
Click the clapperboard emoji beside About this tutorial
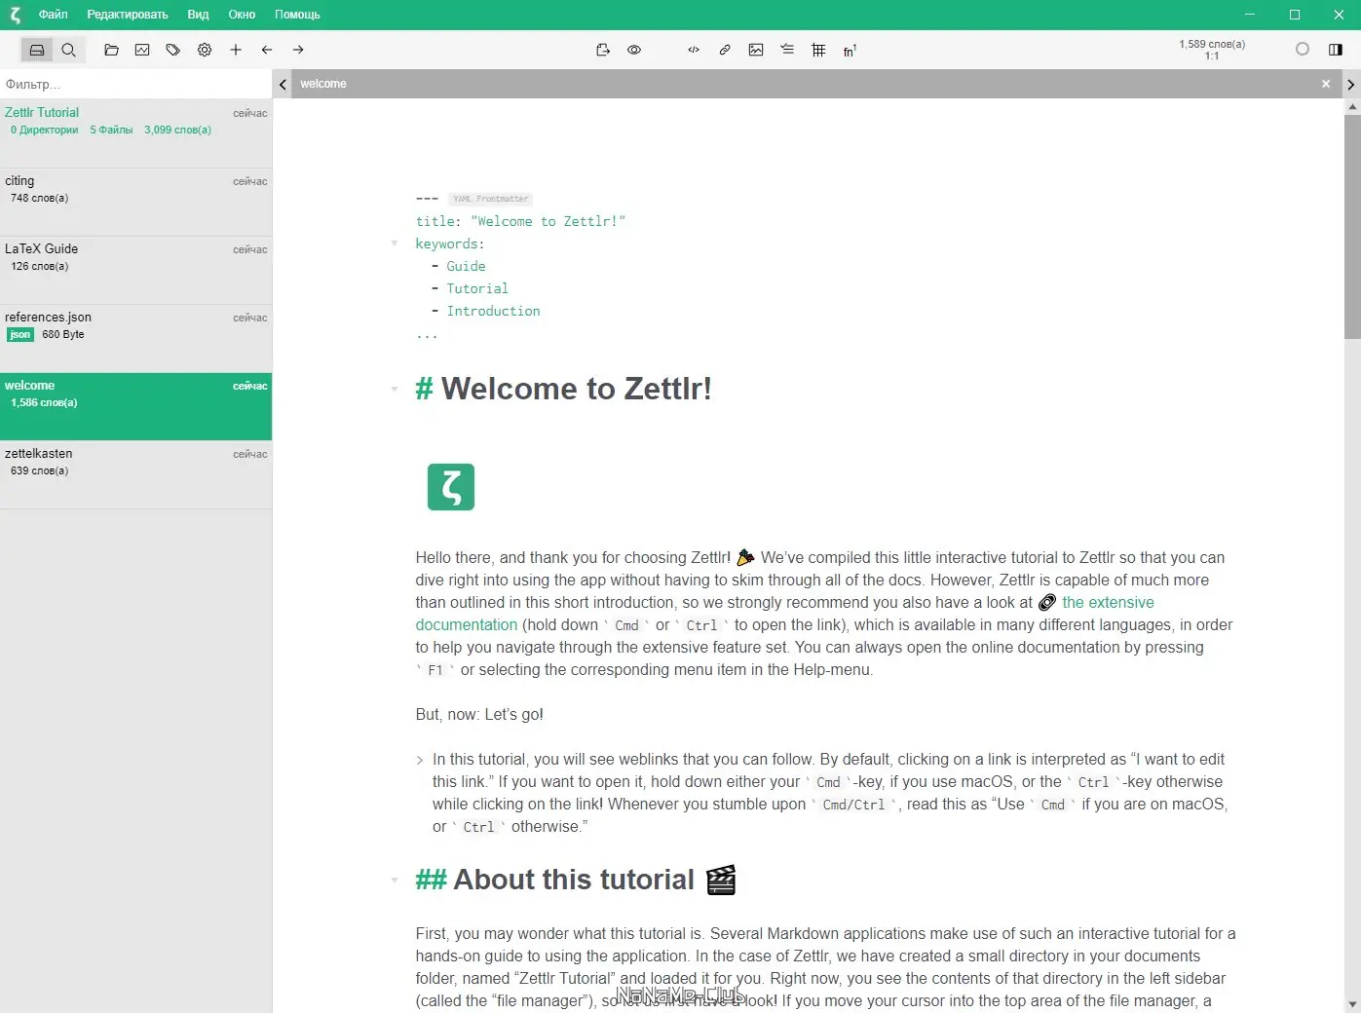pos(721,880)
